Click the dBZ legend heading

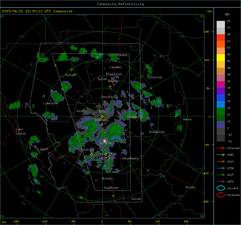pos(227,14)
